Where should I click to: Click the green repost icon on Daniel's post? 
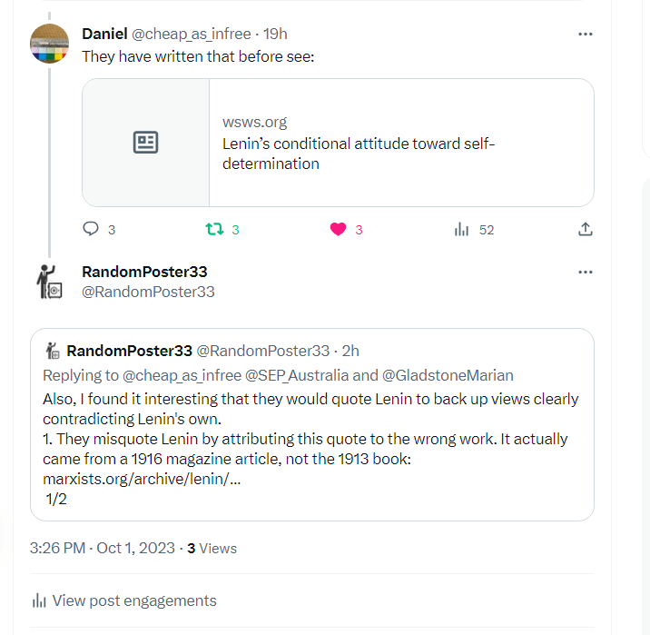point(215,229)
